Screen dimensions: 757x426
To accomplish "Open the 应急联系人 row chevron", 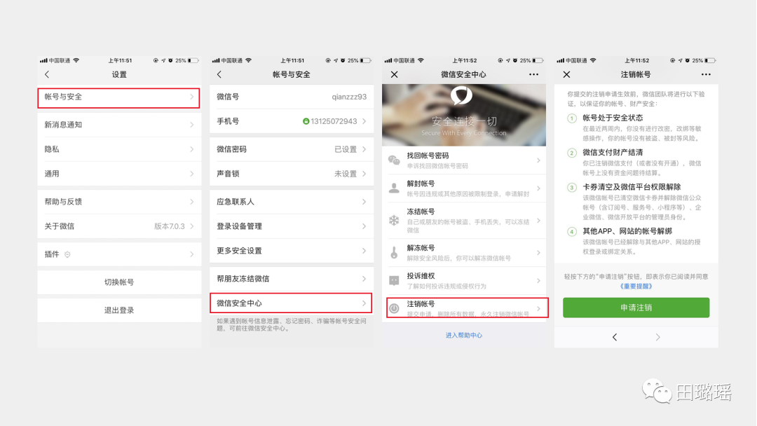I will point(364,202).
